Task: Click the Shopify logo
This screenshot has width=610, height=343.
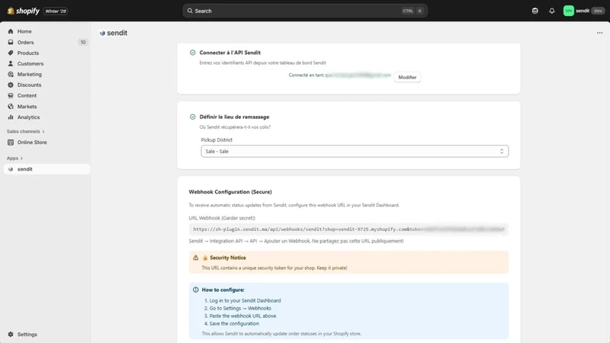Action: 24,11
